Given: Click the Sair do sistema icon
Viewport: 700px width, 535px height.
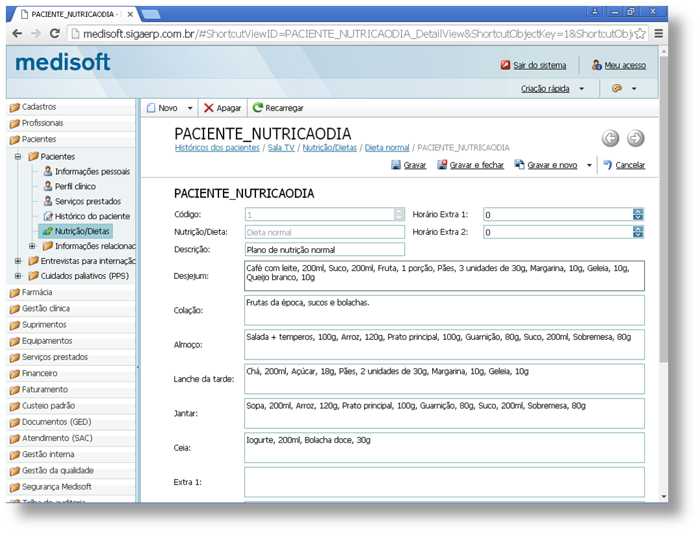Looking at the screenshot, I should 505,65.
